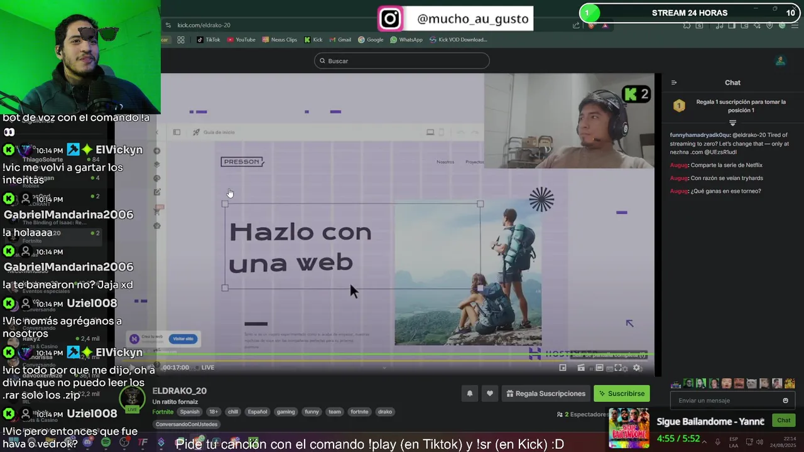The height and width of the screenshot is (452, 804).
Task: Follow the channel with the heart button
Action: pos(490,394)
